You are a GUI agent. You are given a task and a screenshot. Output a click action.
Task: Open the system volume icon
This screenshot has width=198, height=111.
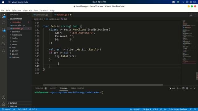187,2
